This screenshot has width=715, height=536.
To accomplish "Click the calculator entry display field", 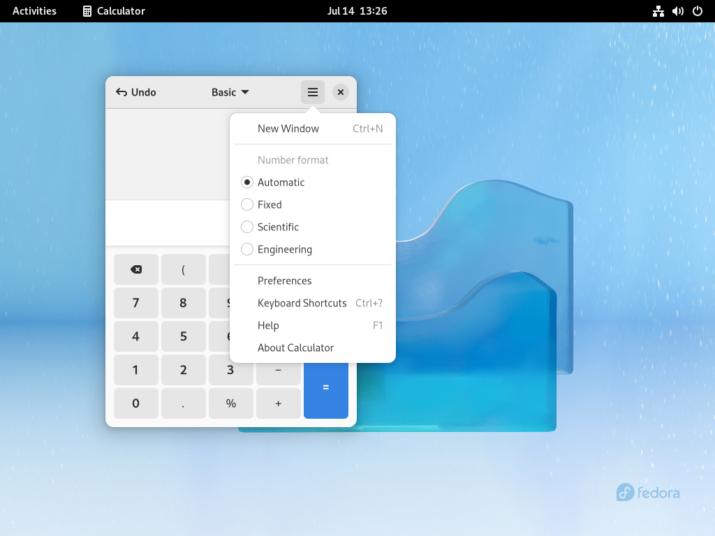I will pos(168,223).
